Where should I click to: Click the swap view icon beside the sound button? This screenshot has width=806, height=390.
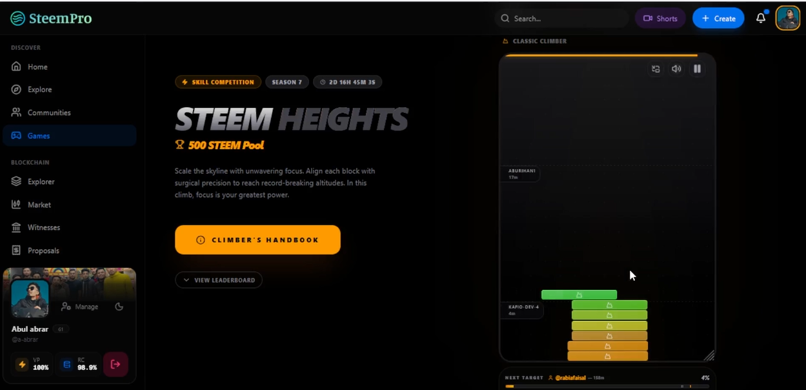click(x=656, y=68)
